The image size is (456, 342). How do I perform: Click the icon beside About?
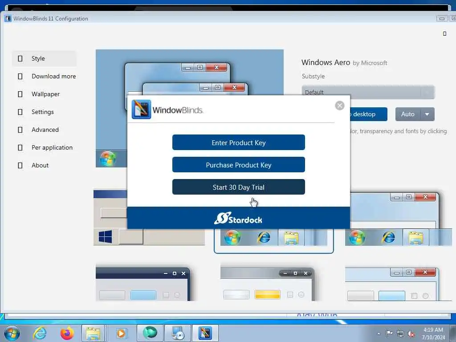coord(20,165)
